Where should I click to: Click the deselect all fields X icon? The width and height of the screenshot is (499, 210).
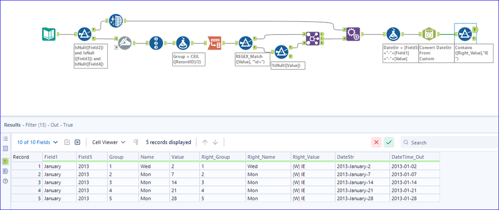77,142
